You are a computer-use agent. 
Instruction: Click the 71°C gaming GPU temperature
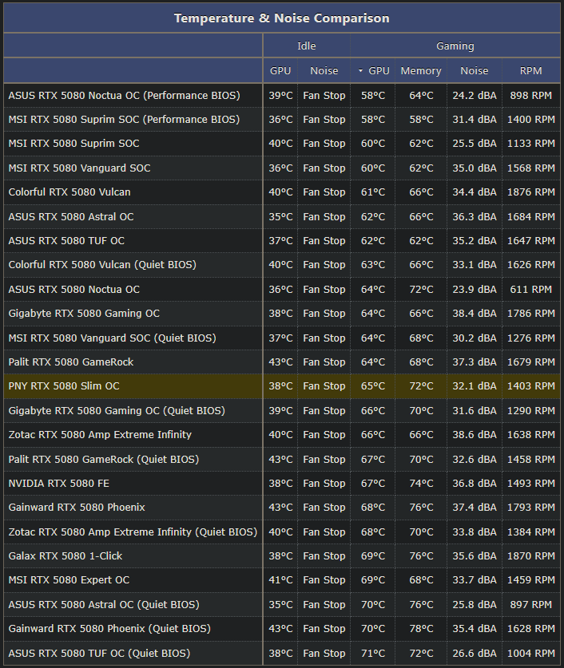(x=372, y=654)
